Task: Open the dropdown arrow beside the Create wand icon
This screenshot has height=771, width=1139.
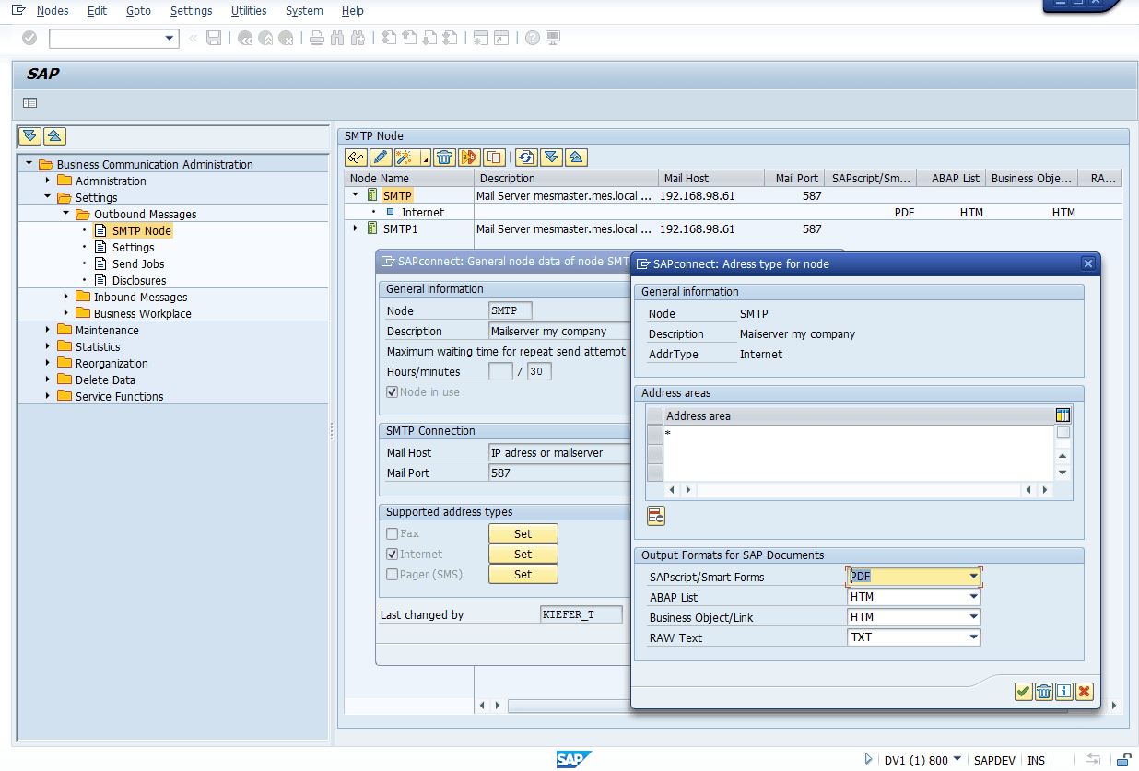Action: pos(426,158)
